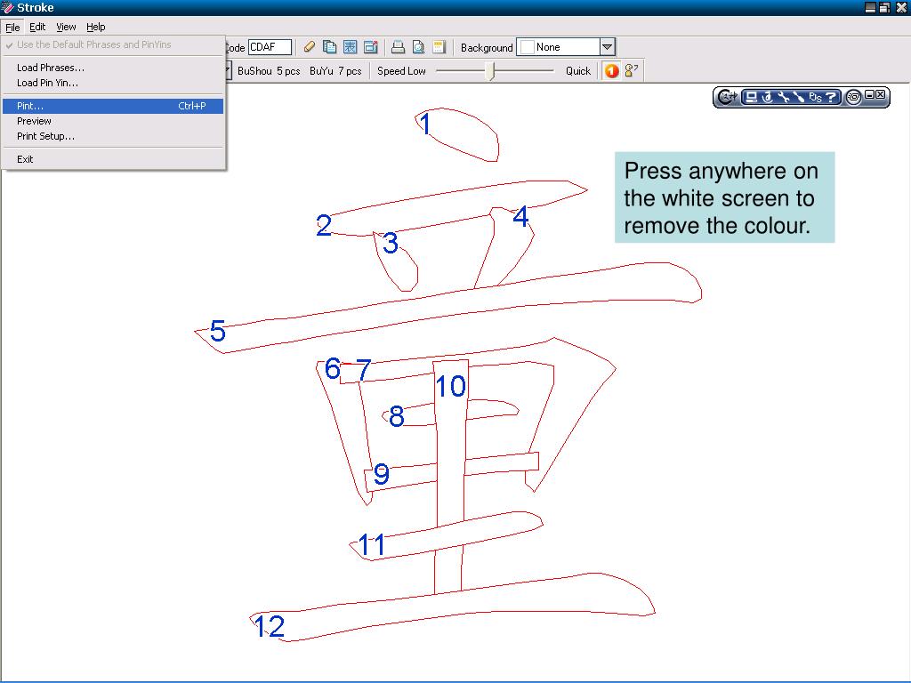Open Preview from the File menu
Screen dimensions: 911x683
[x=113, y=121]
